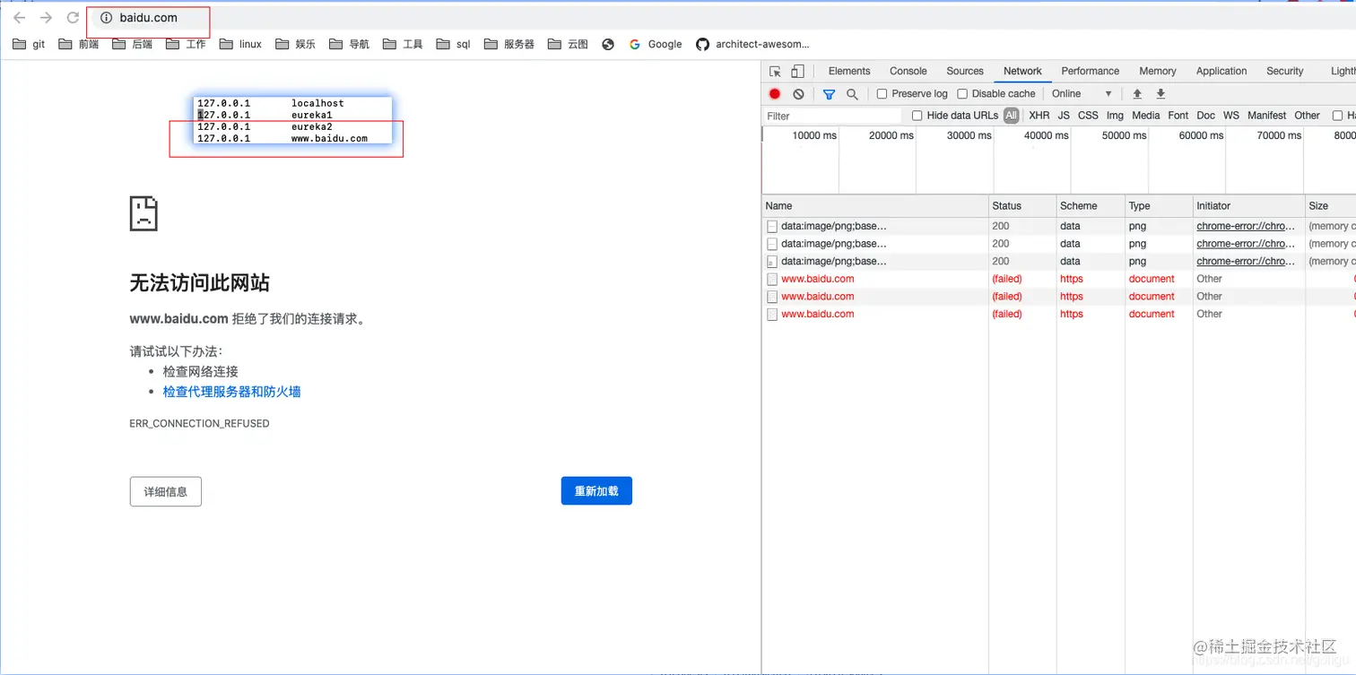This screenshot has width=1356, height=675.
Task: Click the overview timeline at 40000 ms
Action: [1047, 135]
